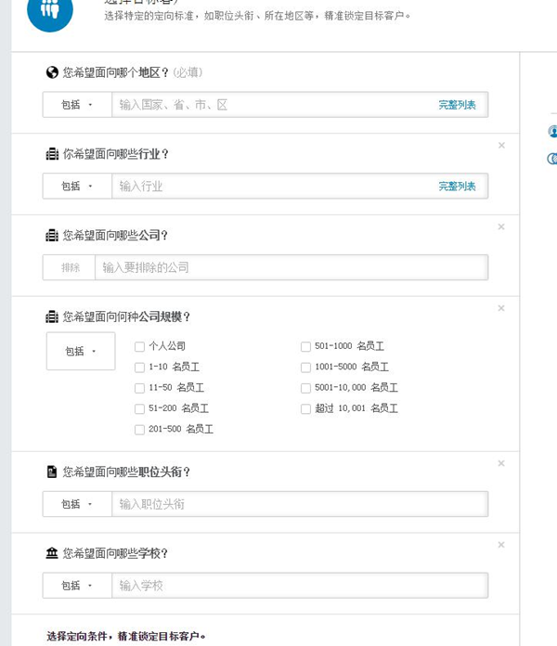The width and height of the screenshot is (557, 646).
Task: Check the 5001-10,000 名员工 box
Action: tap(305, 388)
